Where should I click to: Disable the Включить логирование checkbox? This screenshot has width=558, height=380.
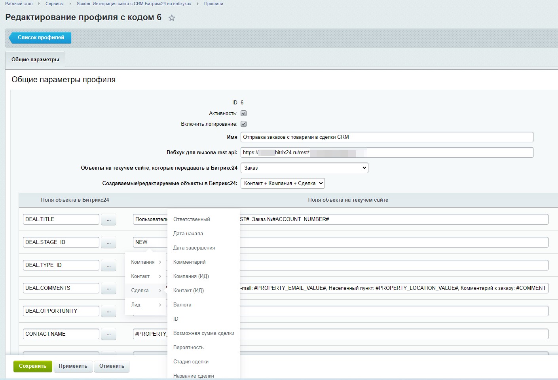coord(244,124)
